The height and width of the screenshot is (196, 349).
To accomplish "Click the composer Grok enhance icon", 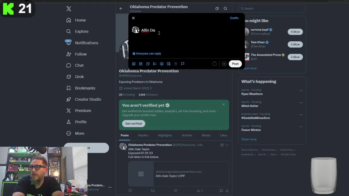I will pos(148,64).
